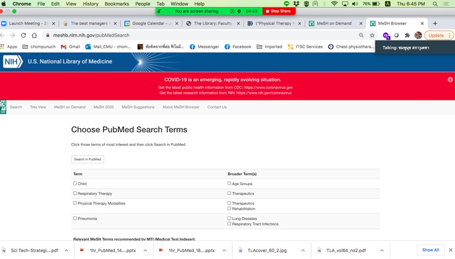455x259 pixels.
Task: Open the Apps grid shortcut
Action: (x=9, y=47)
